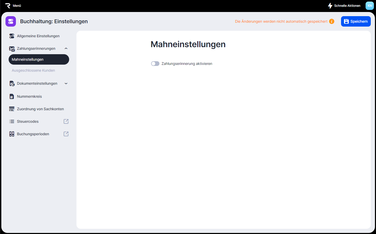Click the unsaved changes warning text
The image size is (376, 234).
point(281,21)
